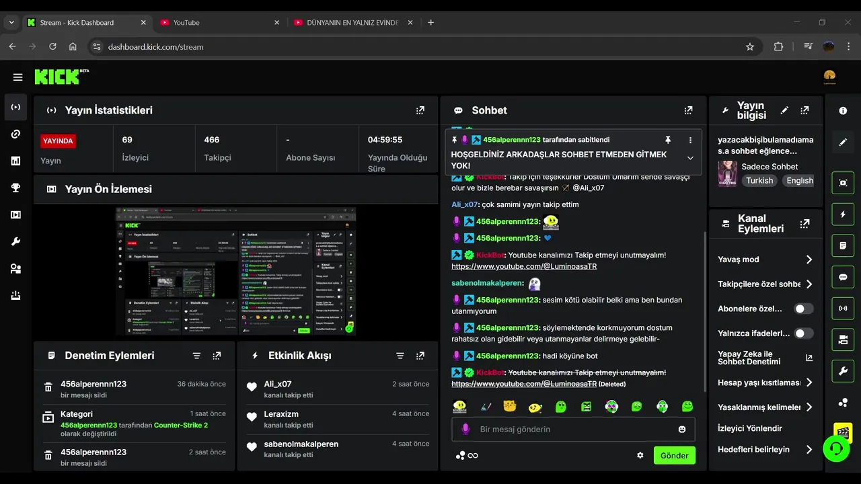Pop out the Etkinlik Akışı panel
Screen dimensions: 861x484
(420, 356)
